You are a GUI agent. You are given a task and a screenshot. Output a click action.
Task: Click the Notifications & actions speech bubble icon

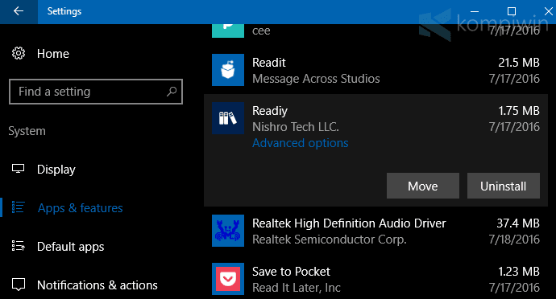pos(18,285)
